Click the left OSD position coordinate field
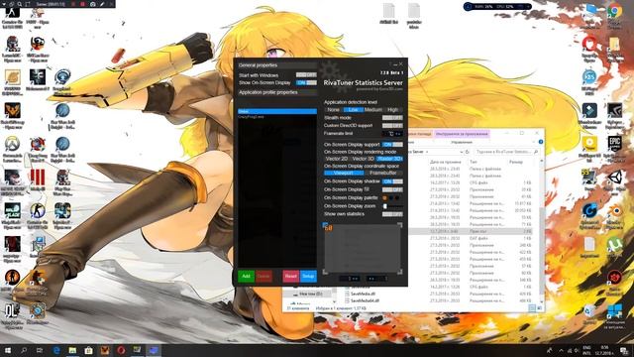 click(x=350, y=279)
